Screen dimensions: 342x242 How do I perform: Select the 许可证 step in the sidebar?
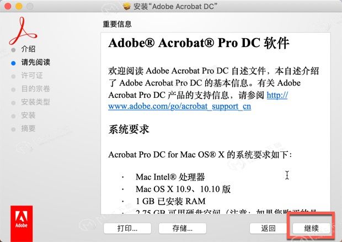[32, 76]
